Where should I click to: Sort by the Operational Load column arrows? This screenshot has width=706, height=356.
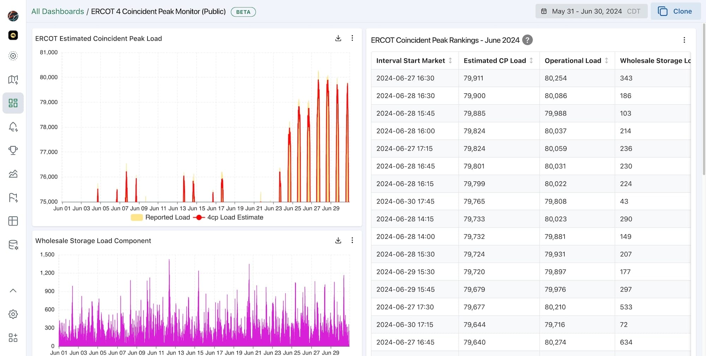tap(606, 61)
